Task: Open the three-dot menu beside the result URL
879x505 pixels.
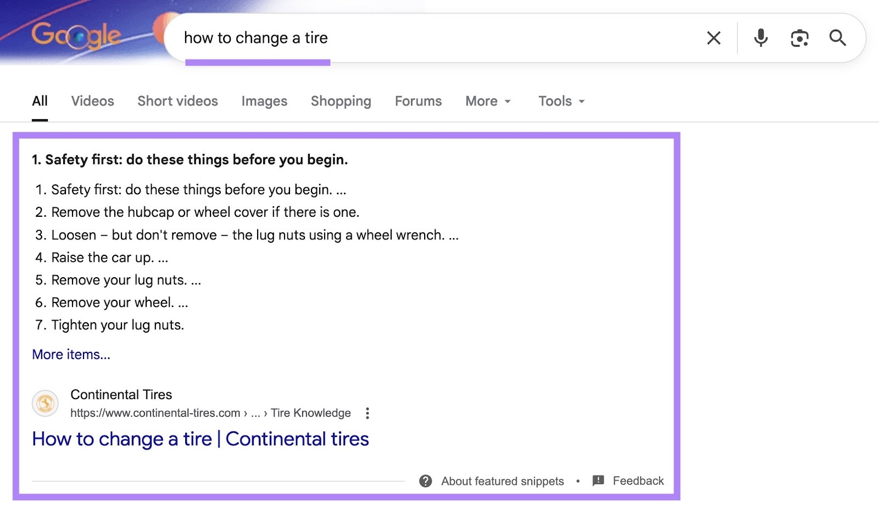Action: tap(367, 413)
